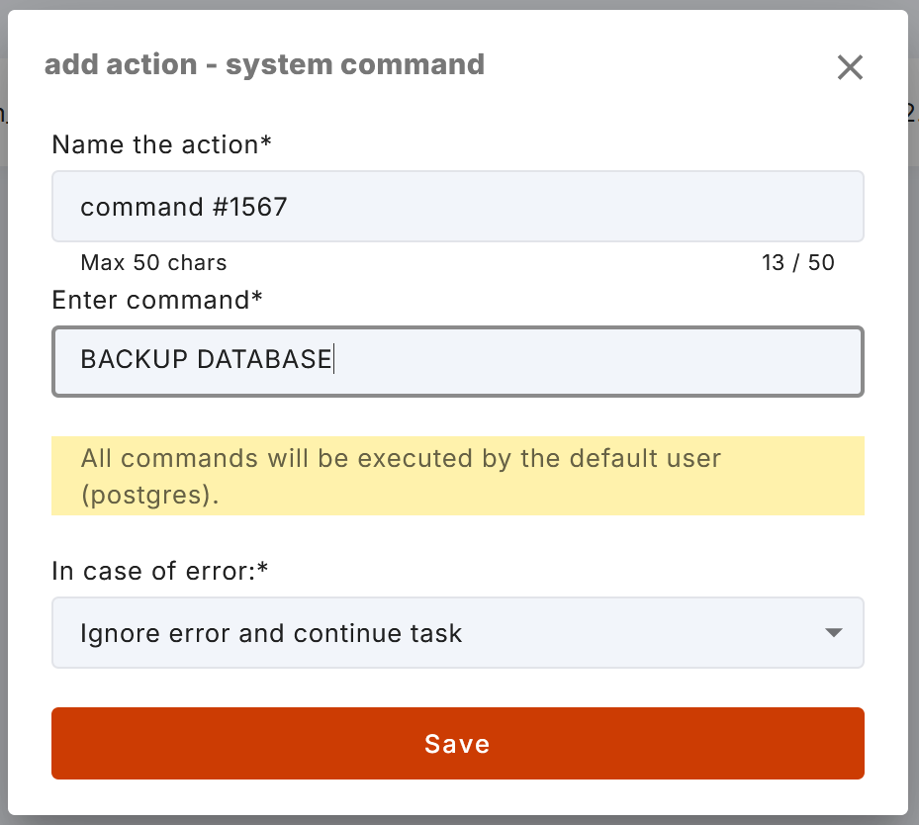This screenshot has height=825, width=919.
Task: Click the word 'Save' on the red button
Action: 457,744
